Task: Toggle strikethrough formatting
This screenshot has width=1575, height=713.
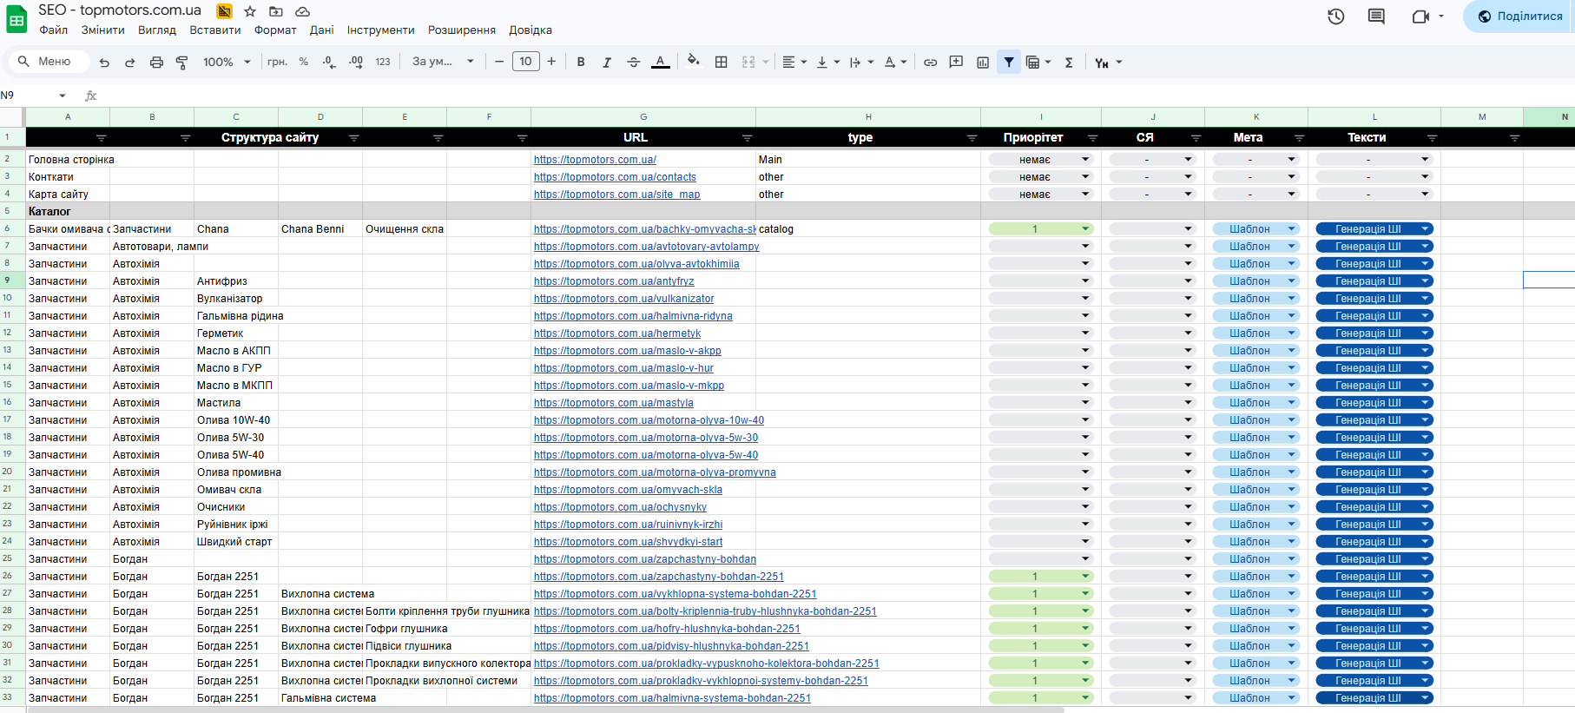Action: click(634, 63)
